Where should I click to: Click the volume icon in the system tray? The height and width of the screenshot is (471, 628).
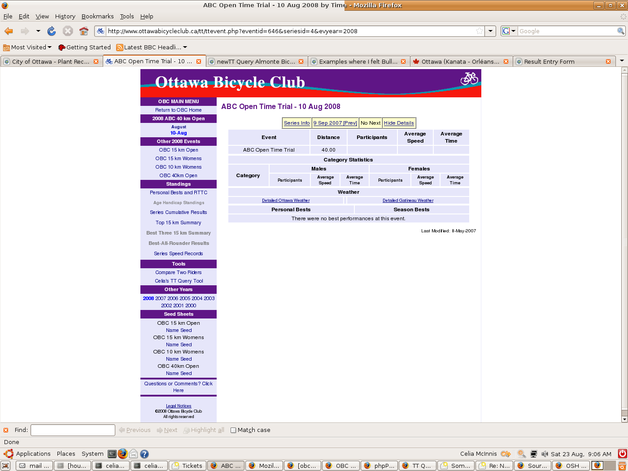pos(545,454)
